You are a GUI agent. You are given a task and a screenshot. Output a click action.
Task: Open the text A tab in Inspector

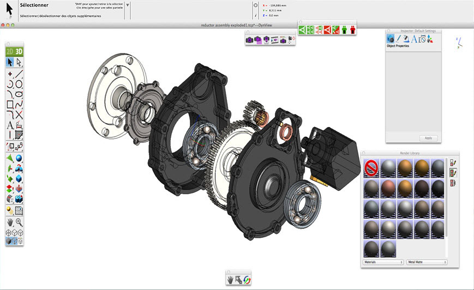414,39
